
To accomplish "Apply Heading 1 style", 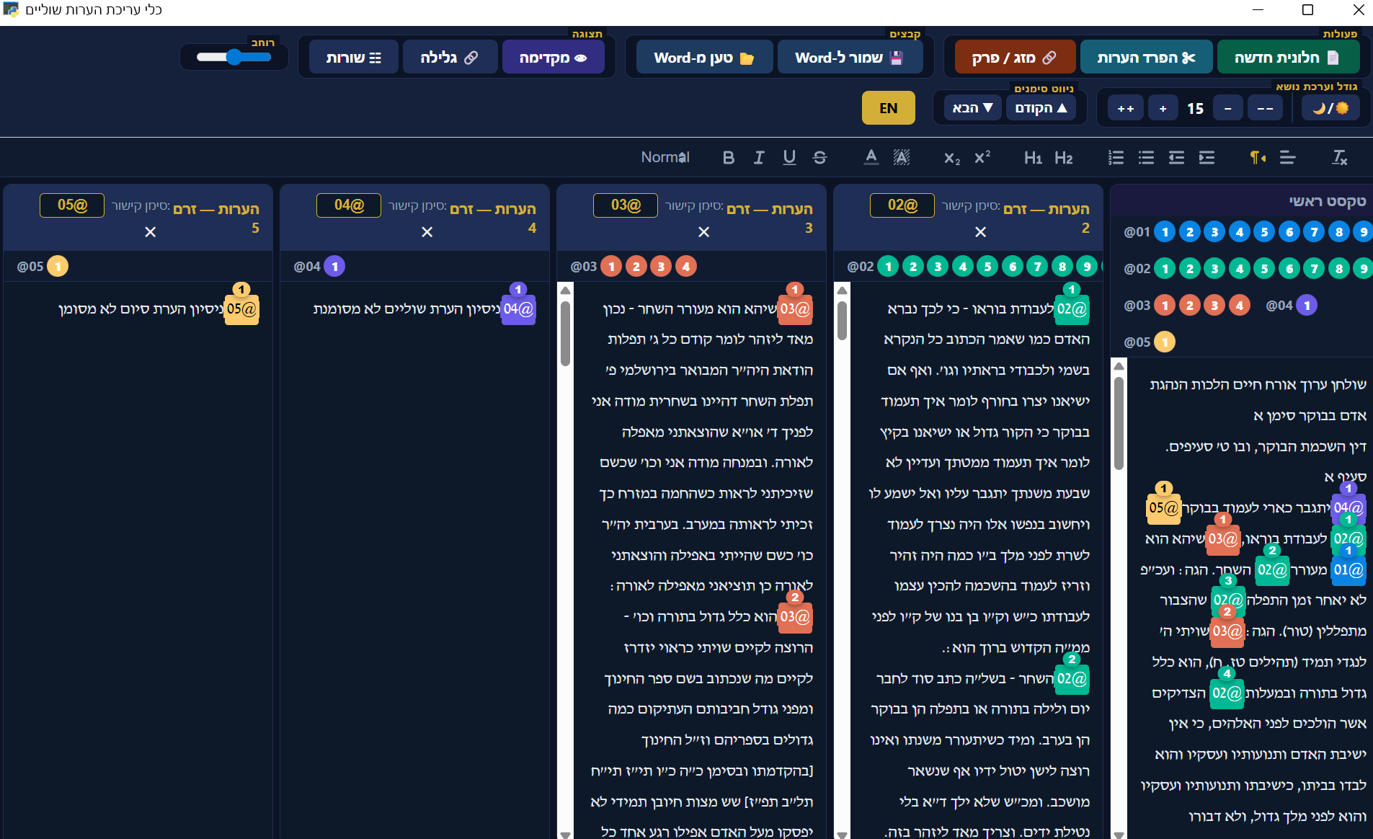I will tap(1034, 157).
